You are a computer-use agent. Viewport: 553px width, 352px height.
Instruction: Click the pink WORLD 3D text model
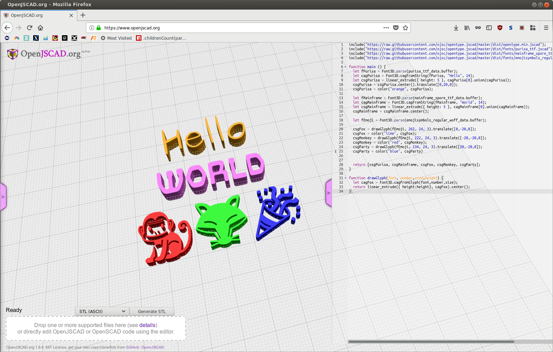coord(211,177)
